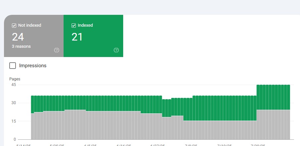Uncheck the Not indexed checkbox
Screen dimensions: 300x146
tap(14, 25)
